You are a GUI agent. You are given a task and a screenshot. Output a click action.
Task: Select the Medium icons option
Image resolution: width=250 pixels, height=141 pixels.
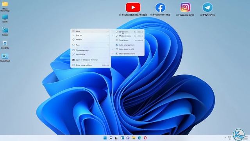click(x=127, y=36)
